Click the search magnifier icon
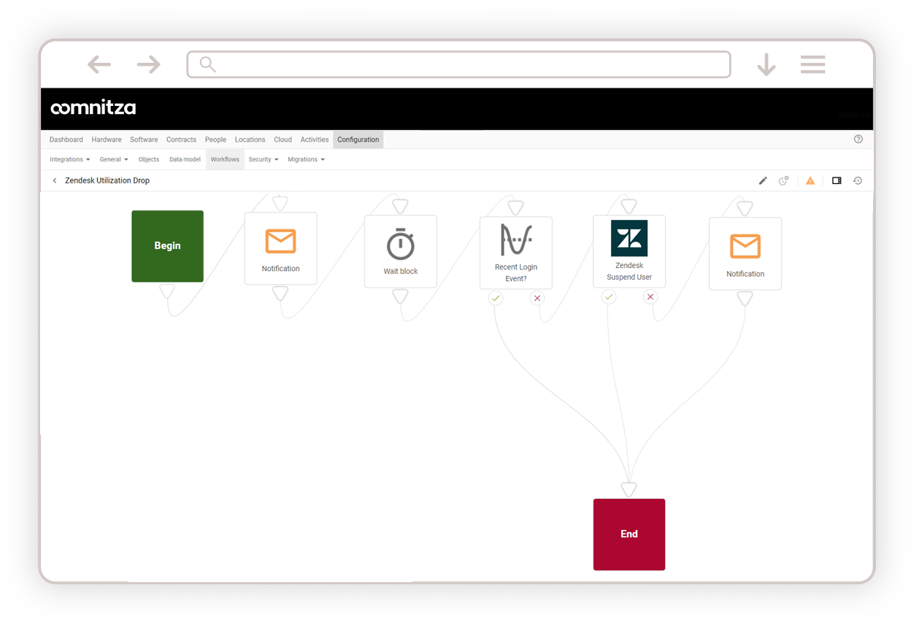The image size is (914, 623). point(208,64)
